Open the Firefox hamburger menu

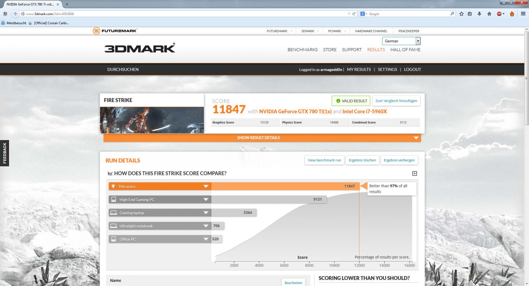click(x=523, y=14)
